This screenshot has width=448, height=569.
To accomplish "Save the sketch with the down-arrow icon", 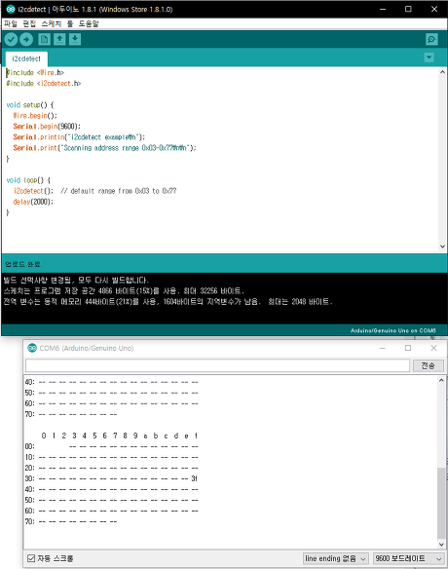I will click(x=75, y=39).
